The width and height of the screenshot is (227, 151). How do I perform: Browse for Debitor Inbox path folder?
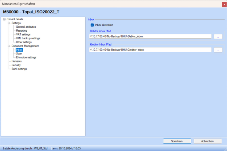tap(218, 37)
